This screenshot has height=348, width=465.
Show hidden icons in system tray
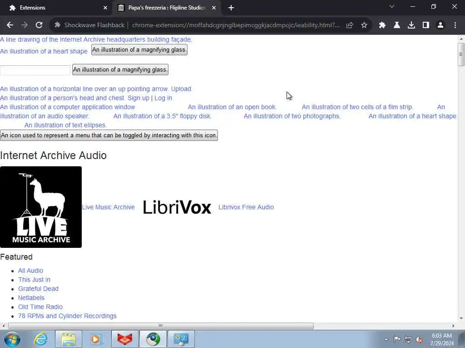coord(386,340)
